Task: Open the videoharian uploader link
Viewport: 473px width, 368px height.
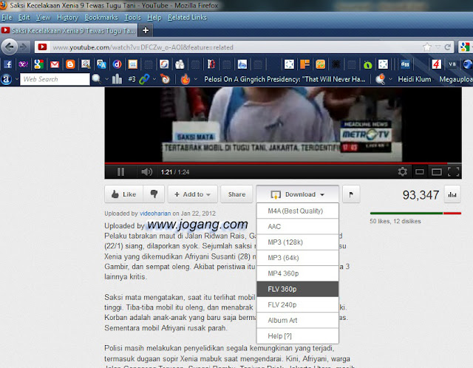Action: pyautogui.click(x=155, y=214)
